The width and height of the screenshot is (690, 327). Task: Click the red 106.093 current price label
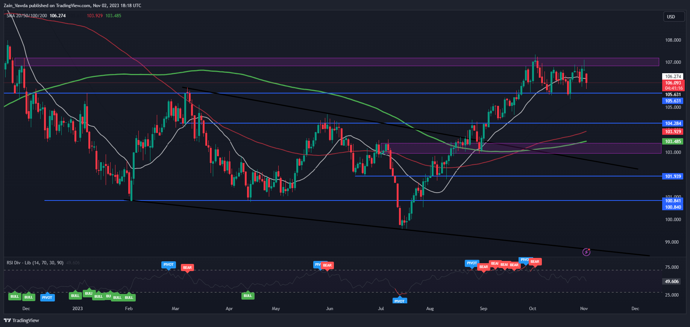pos(673,83)
